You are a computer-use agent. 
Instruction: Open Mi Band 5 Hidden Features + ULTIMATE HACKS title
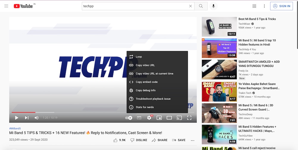(x=257, y=129)
